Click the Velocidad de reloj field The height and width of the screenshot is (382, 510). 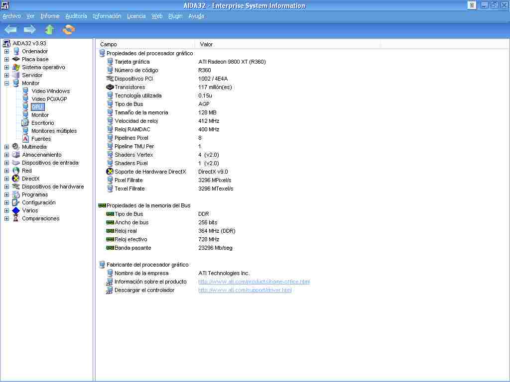tap(163, 121)
